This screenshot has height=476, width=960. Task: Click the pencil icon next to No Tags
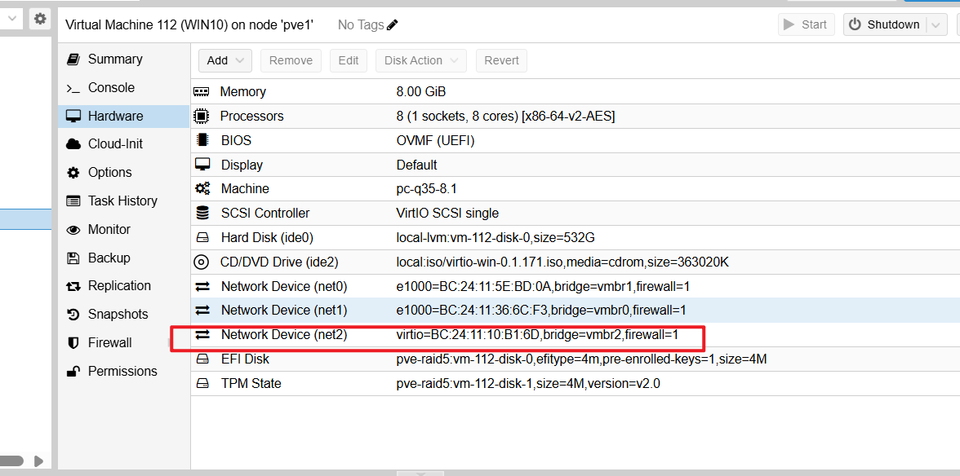click(x=393, y=25)
